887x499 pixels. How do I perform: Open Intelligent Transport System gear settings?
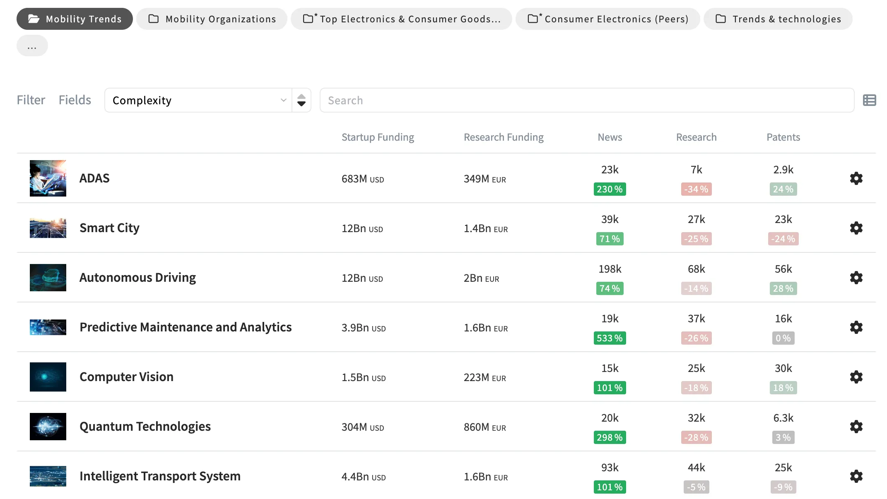(856, 476)
